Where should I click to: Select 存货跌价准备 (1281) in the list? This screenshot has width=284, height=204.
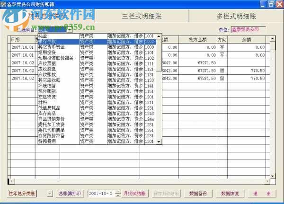(97, 136)
